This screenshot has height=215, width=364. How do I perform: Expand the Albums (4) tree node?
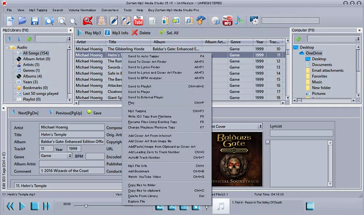[13, 76]
